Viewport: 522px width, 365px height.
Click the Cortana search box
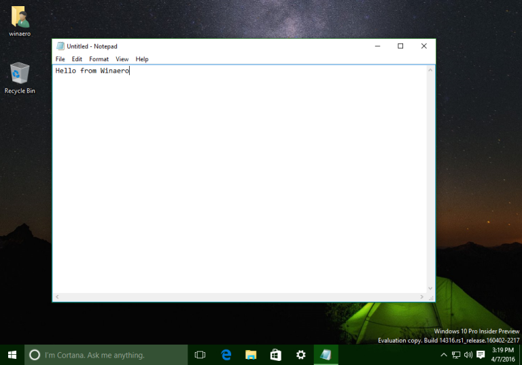tap(106, 355)
